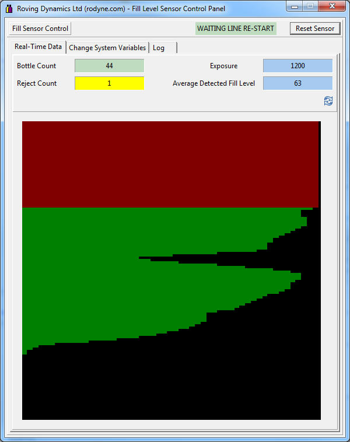This screenshot has width=350, height=442.
Task: Click the refresh icon below the fill level
Action: (x=328, y=101)
